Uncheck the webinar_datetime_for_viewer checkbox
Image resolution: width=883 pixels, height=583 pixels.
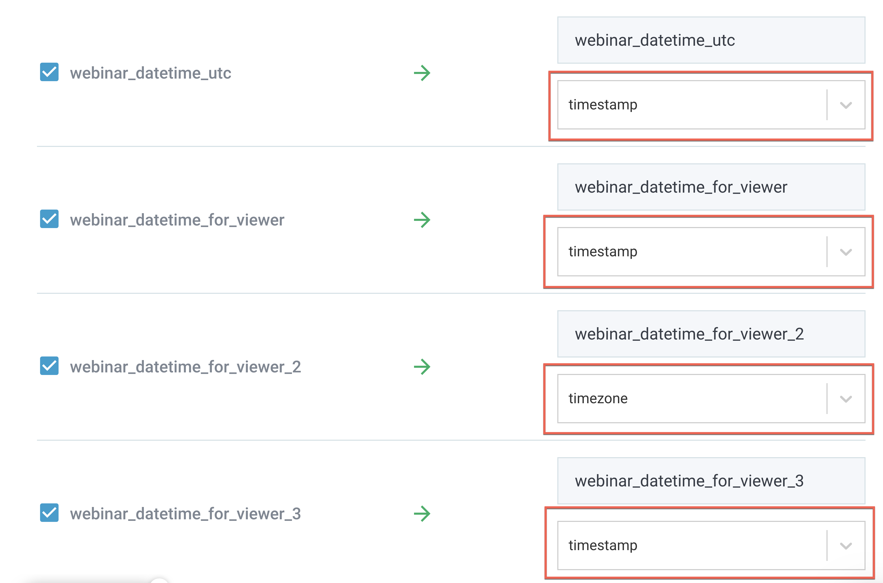click(50, 219)
